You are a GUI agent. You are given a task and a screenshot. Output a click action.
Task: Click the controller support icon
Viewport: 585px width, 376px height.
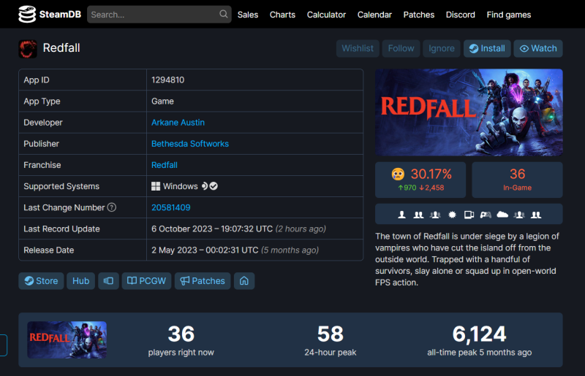pyautogui.click(x=486, y=215)
